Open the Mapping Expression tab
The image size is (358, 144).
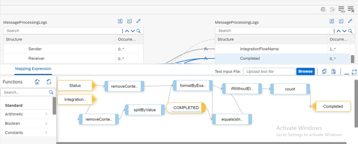click(x=33, y=68)
